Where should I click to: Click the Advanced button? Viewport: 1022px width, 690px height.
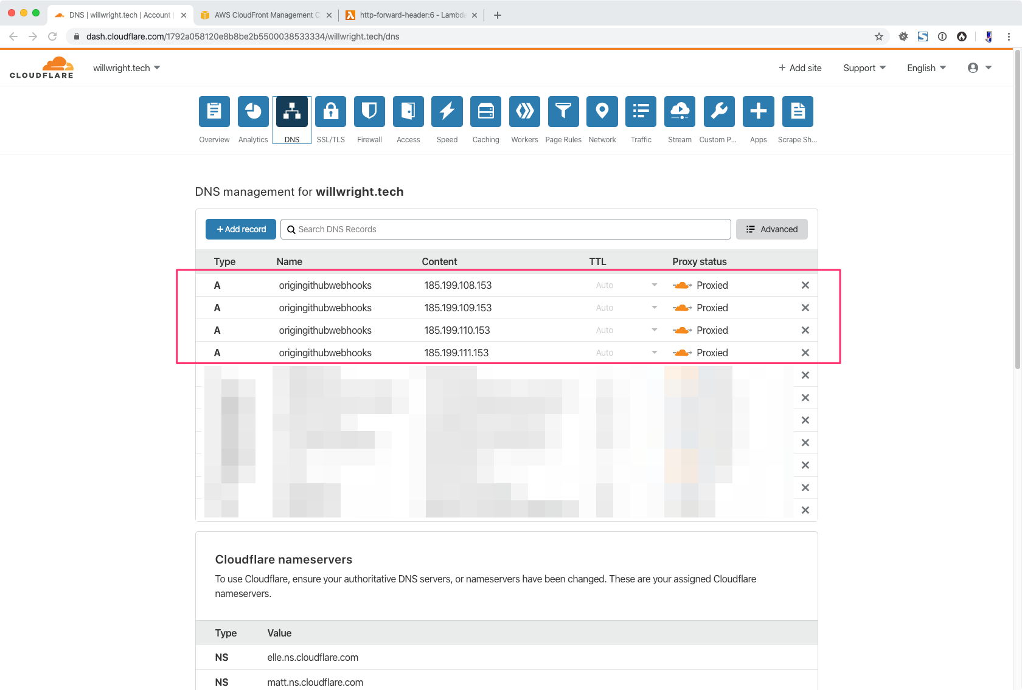(772, 229)
